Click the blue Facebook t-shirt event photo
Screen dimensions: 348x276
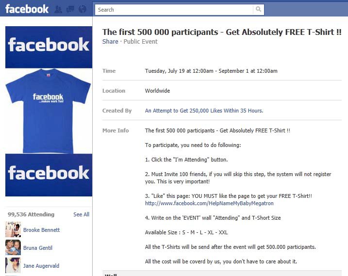48,111
